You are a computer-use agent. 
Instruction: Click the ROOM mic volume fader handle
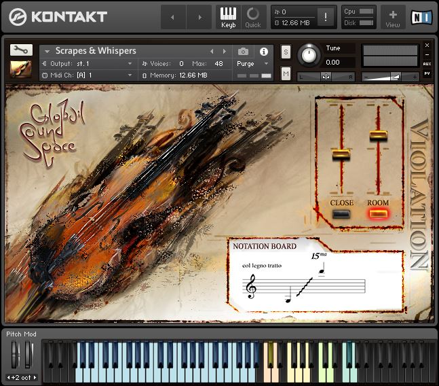[x=378, y=135]
